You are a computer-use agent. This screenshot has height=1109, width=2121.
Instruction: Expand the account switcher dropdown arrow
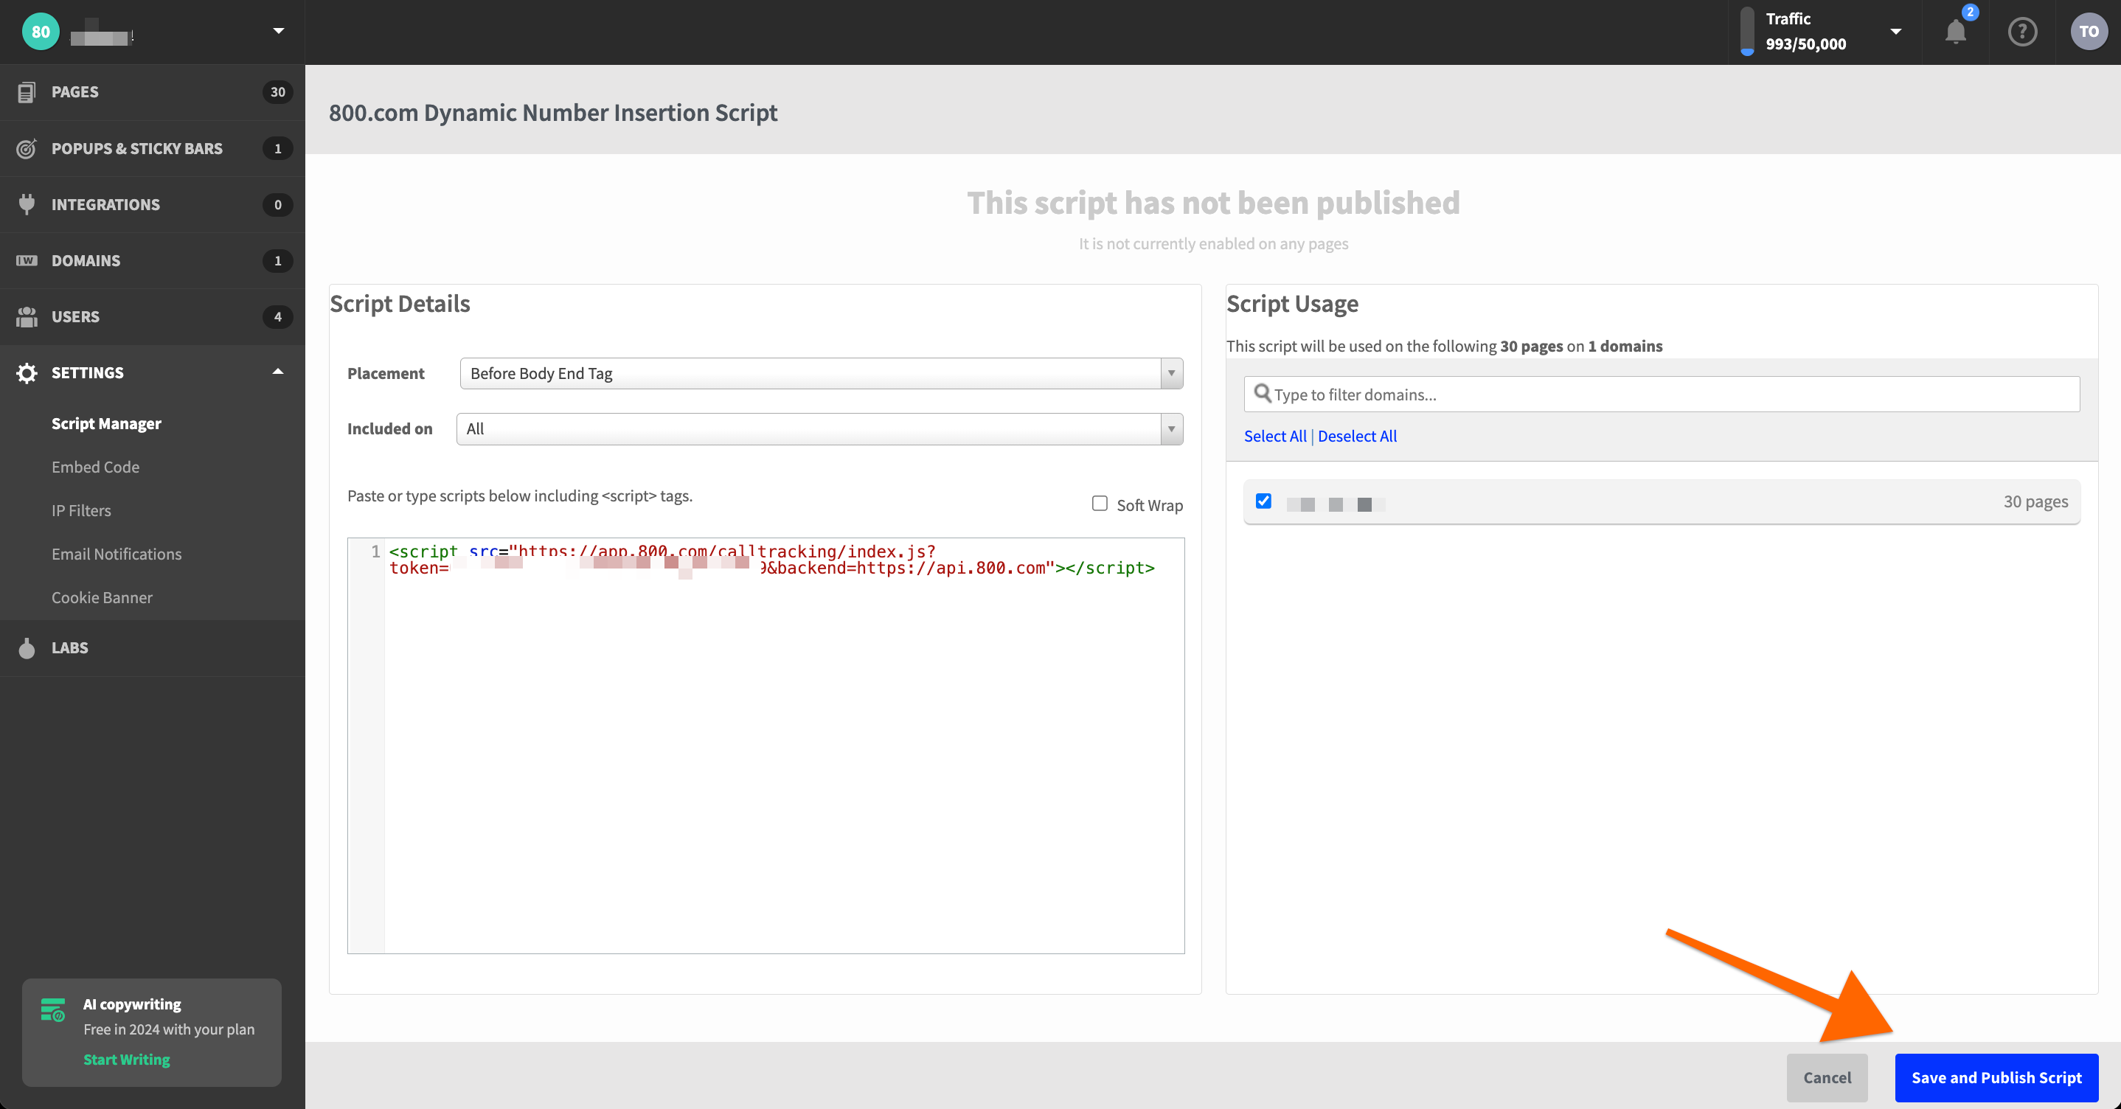(x=278, y=31)
